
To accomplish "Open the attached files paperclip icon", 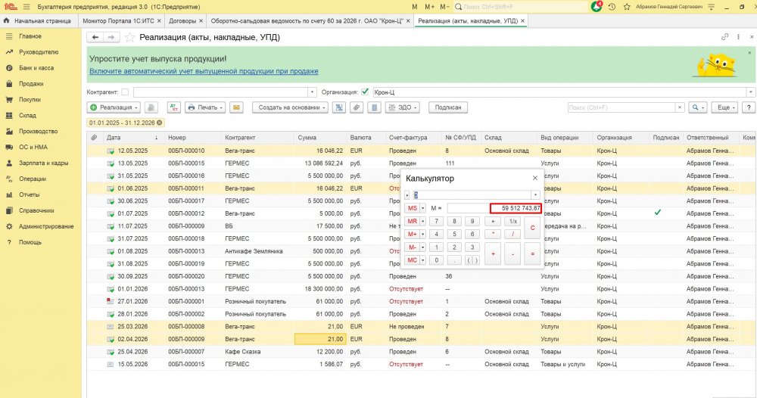I will coord(357,107).
